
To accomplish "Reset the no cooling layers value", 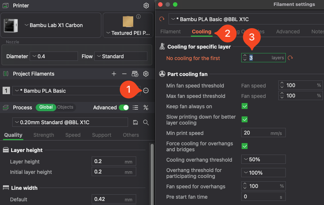I will (x=291, y=58).
